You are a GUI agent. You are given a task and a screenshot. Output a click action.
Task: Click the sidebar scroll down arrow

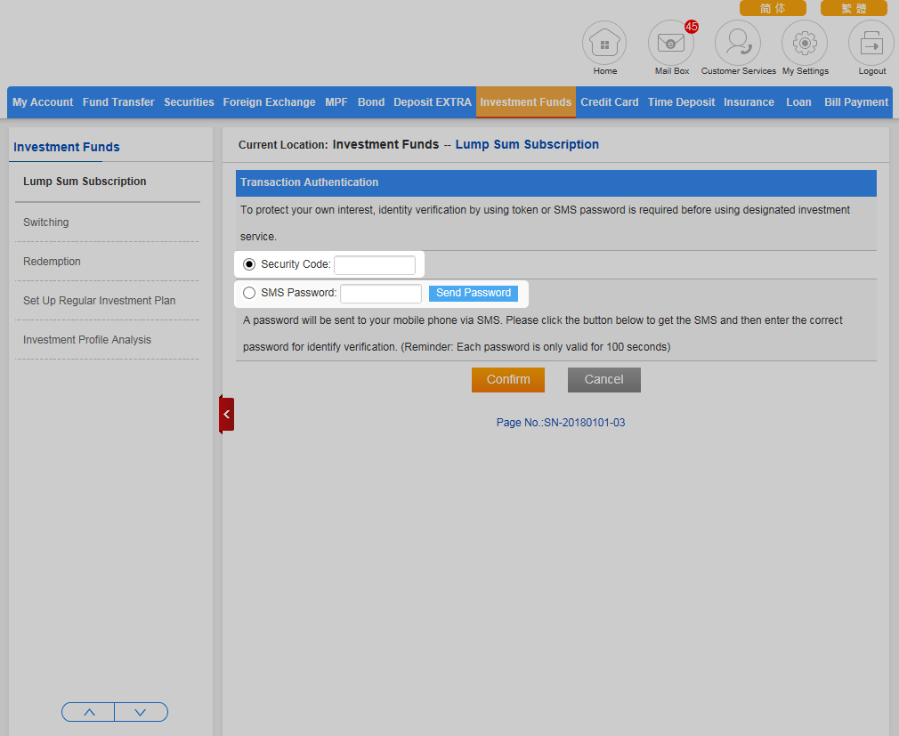tap(141, 712)
